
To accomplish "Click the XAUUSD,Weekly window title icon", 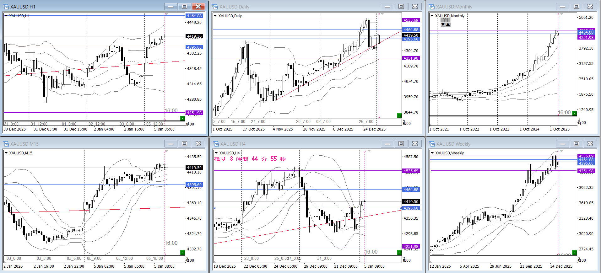I will tap(432, 144).
